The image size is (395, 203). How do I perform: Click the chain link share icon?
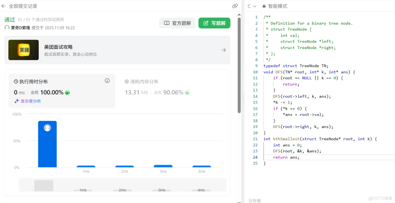[235, 6]
